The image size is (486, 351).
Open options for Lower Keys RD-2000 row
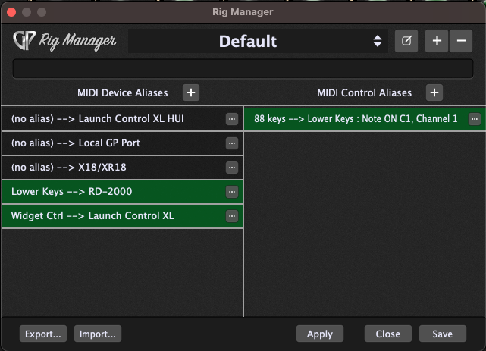coord(232,192)
